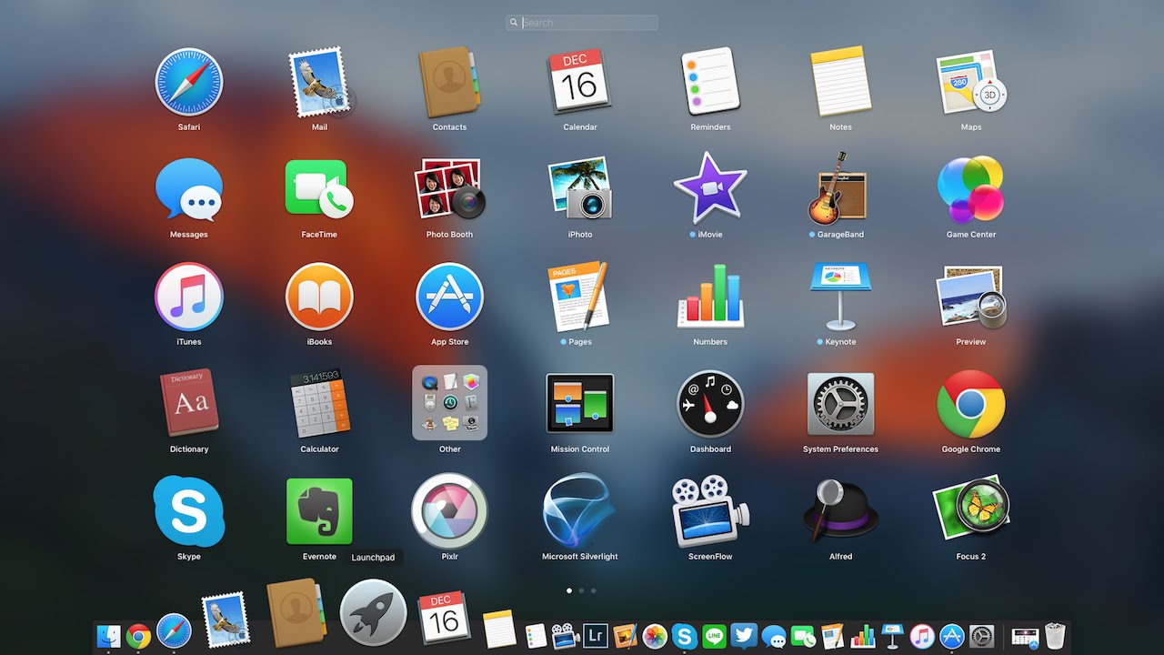
Task: Launch Pages from the Launchpad grid
Action: pos(580,297)
